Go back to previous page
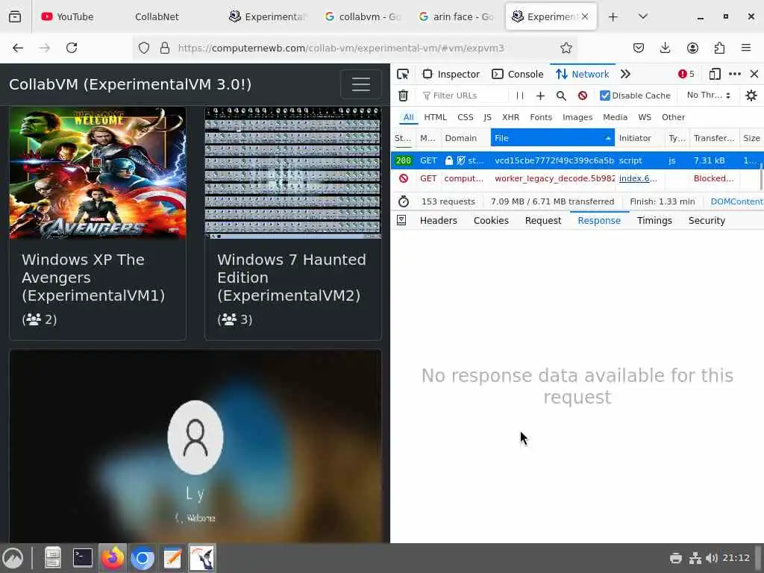This screenshot has width=764, height=573. 18,48
